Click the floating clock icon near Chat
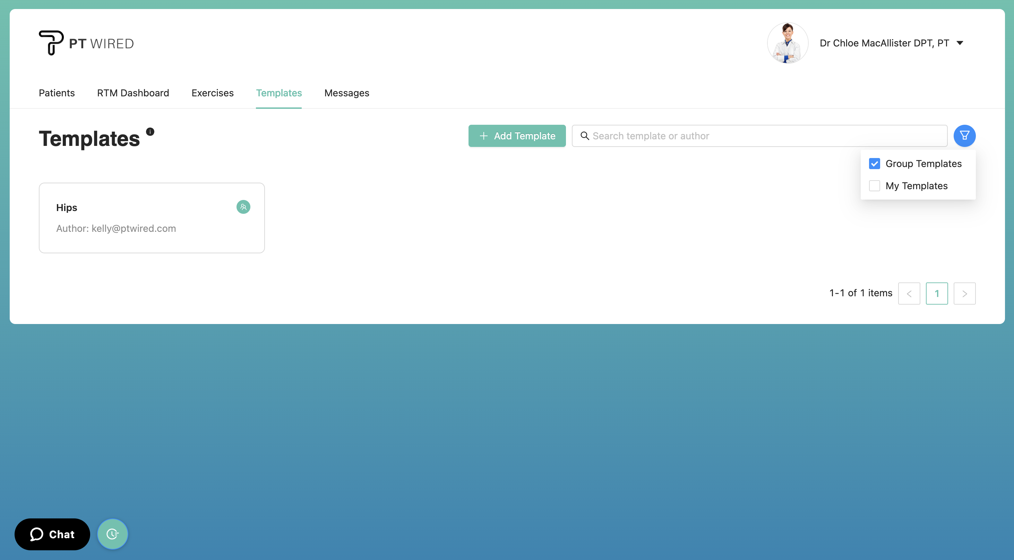The image size is (1014, 560). coord(113,534)
